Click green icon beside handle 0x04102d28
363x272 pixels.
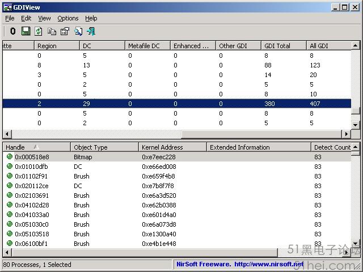(10, 205)
